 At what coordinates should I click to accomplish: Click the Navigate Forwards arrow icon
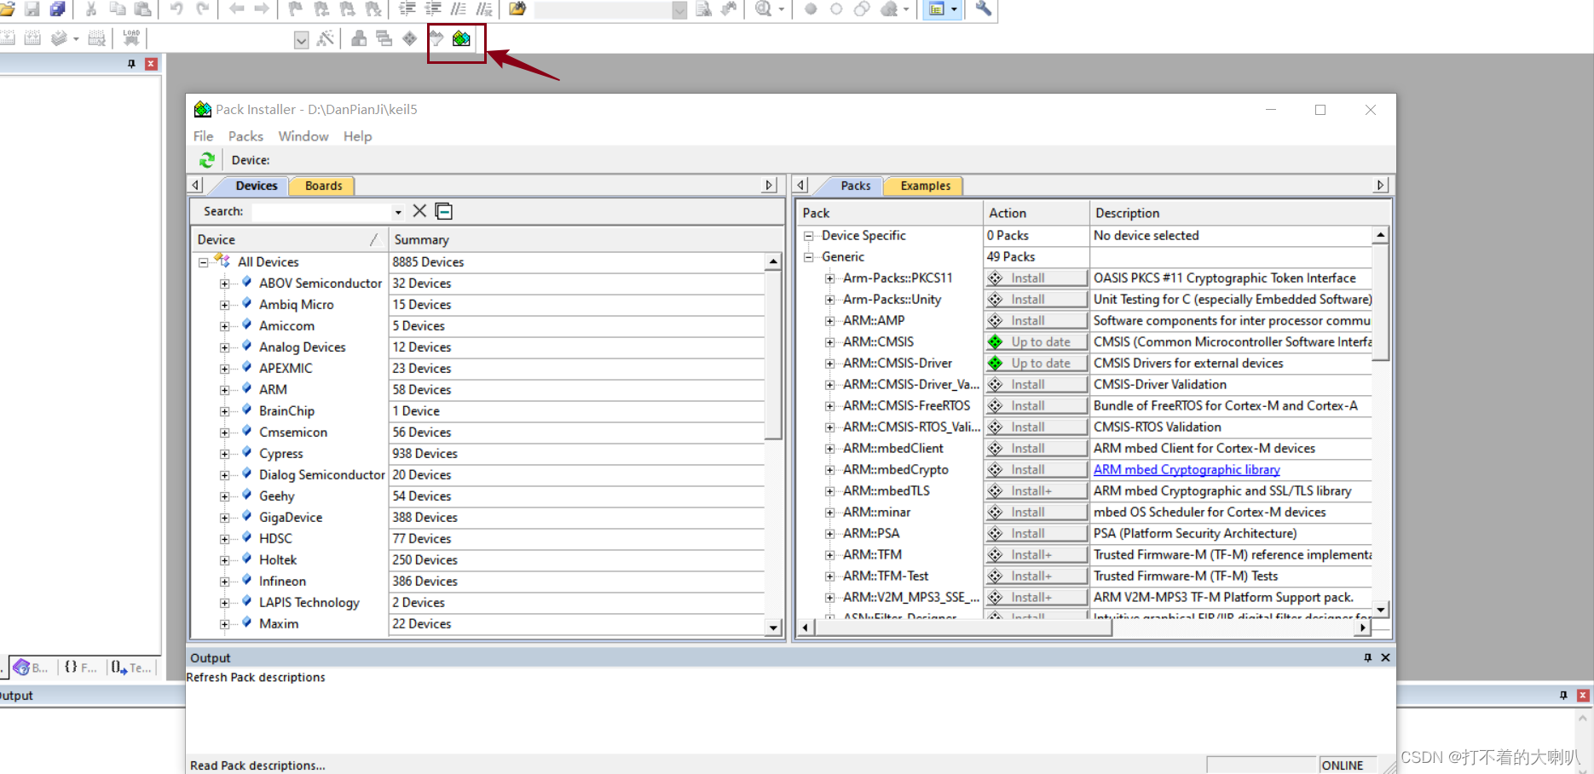(x=262, y=9)
